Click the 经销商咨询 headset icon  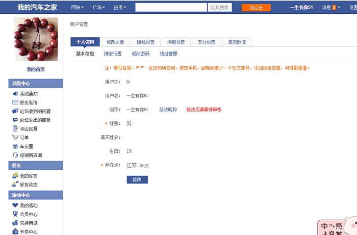coord(15,155)
